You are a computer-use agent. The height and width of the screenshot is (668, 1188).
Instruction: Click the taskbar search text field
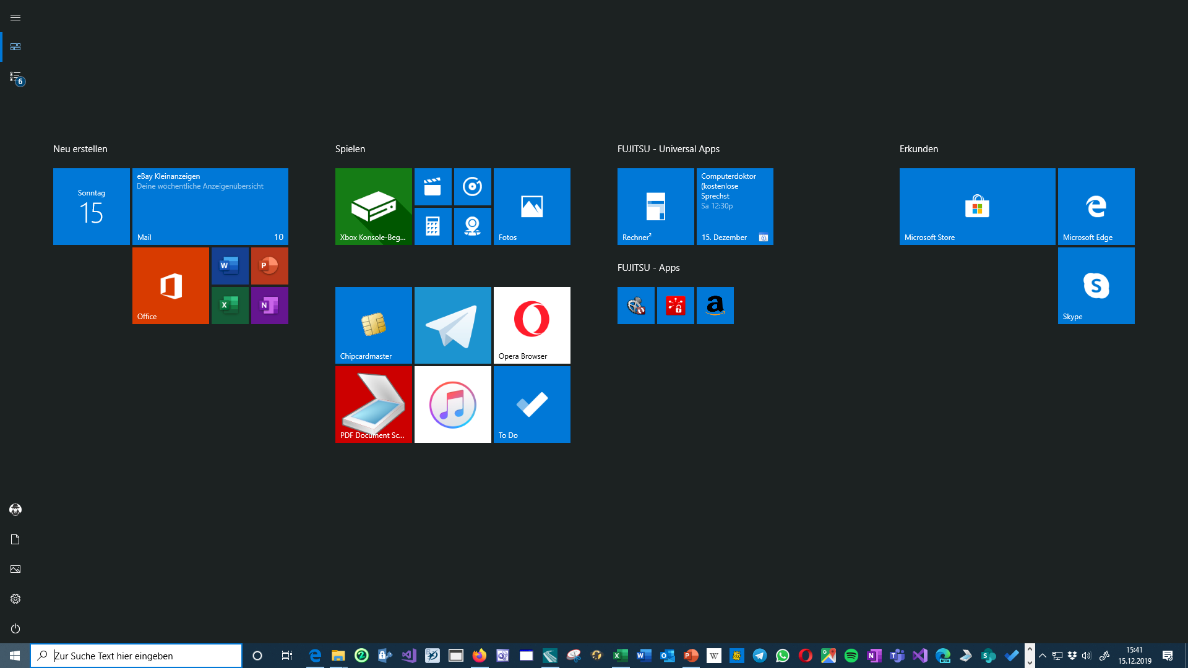[142, 656]
